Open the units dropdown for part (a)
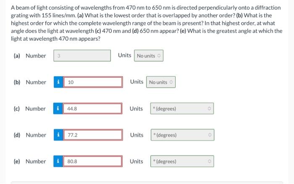The height and width of the screenshot is (184, 294). (149, 55)
